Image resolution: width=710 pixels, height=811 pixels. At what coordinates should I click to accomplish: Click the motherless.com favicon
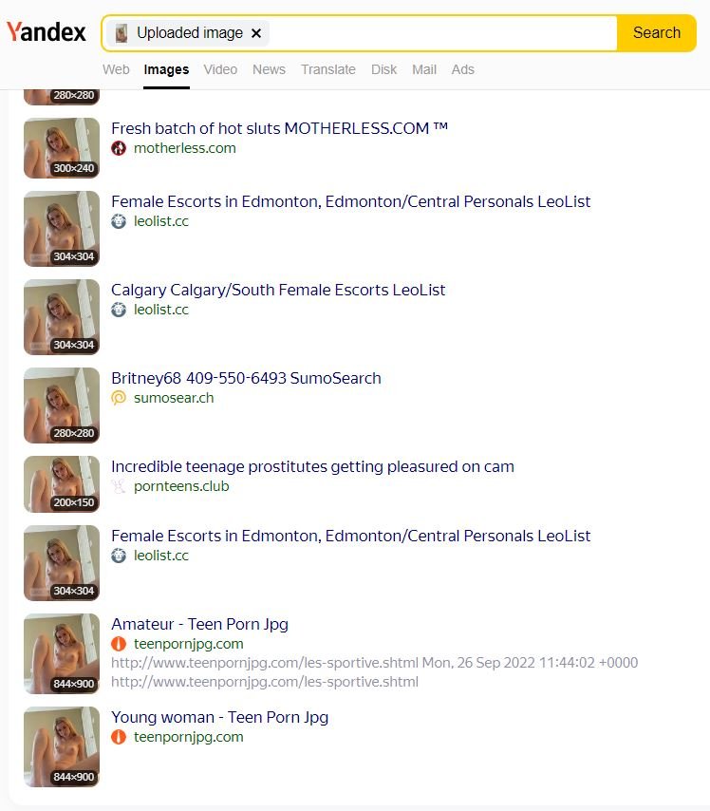(x=119, y=148)
